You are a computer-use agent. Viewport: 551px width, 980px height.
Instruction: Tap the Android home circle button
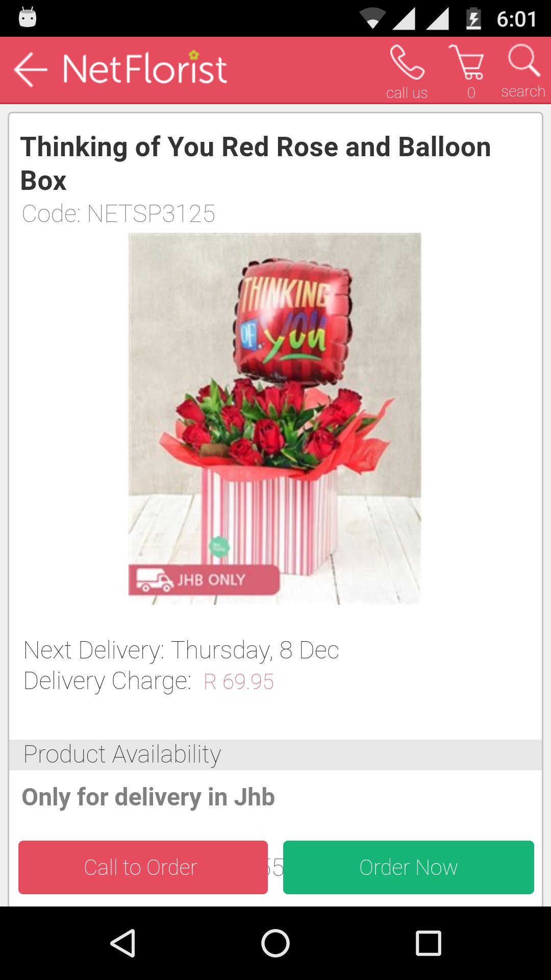(x=275, y=943)
